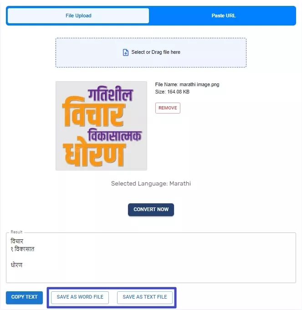Click the 'File Name: marathi image.png' label

pos(187,85)
